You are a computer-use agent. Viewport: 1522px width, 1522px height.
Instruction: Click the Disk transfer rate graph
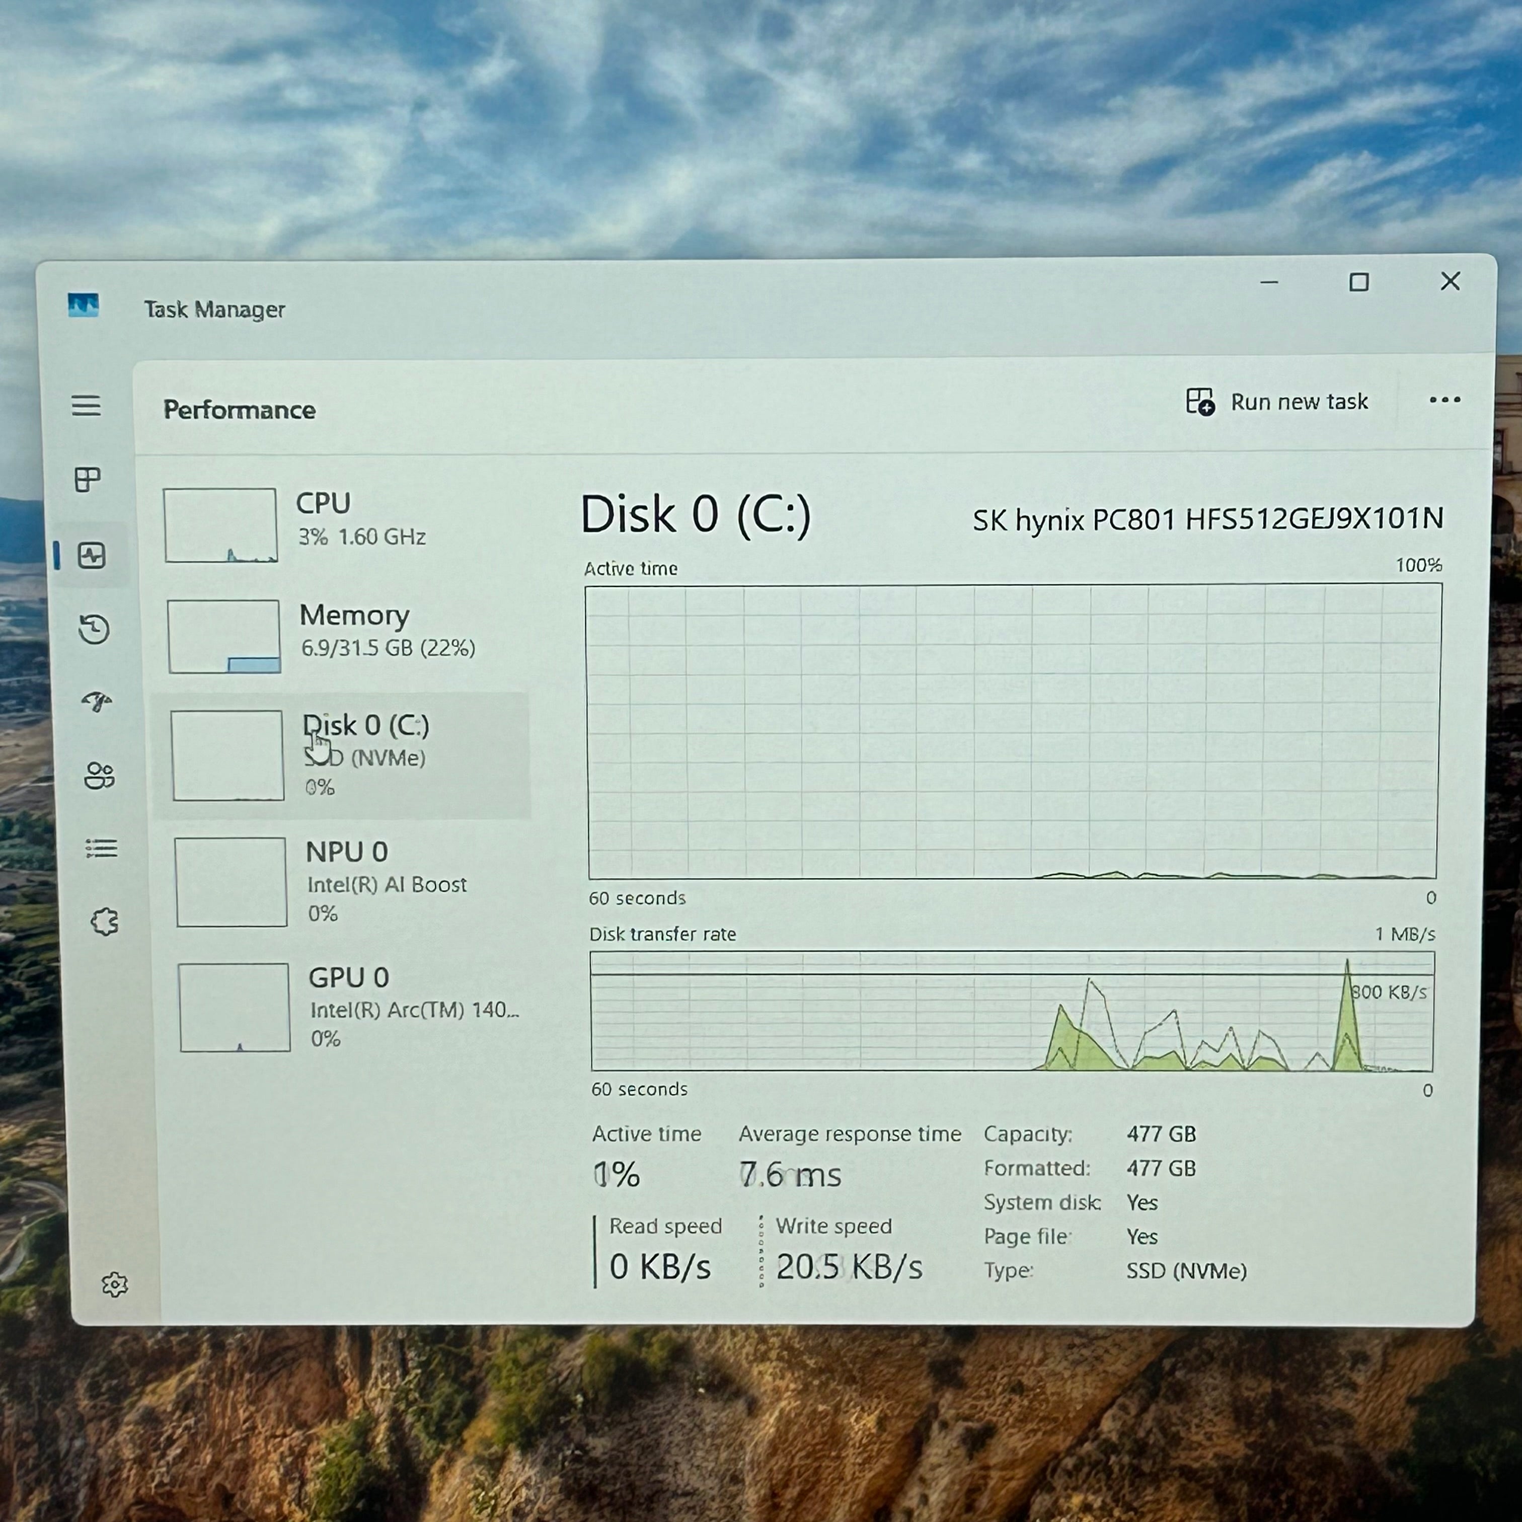pyautogui.click(x=1012, y=1012)
